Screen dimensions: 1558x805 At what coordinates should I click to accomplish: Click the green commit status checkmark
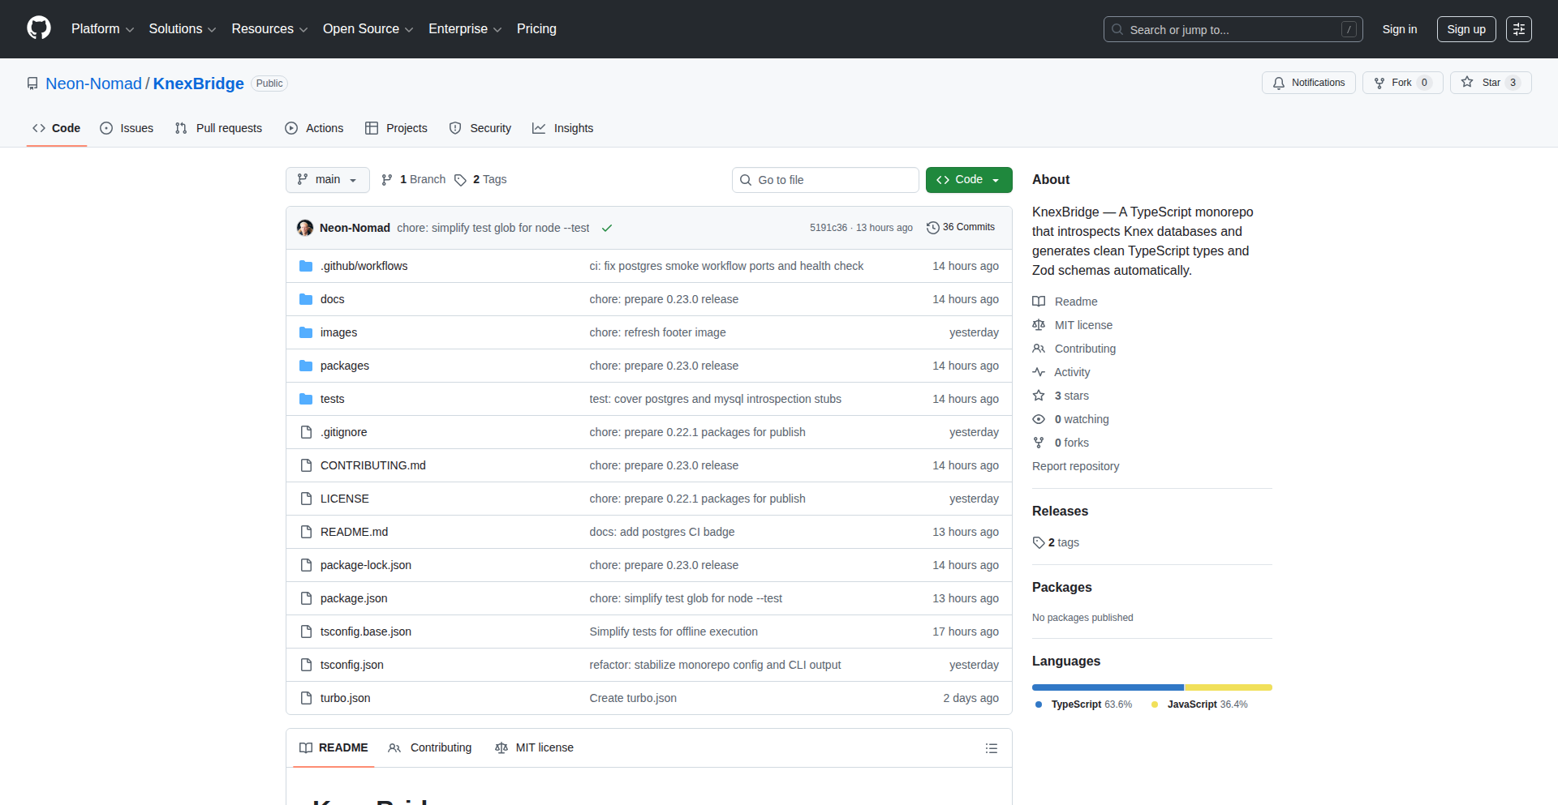tap(607, 228)
